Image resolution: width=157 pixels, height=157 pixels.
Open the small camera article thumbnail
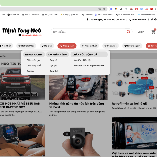tap(78, 140)
